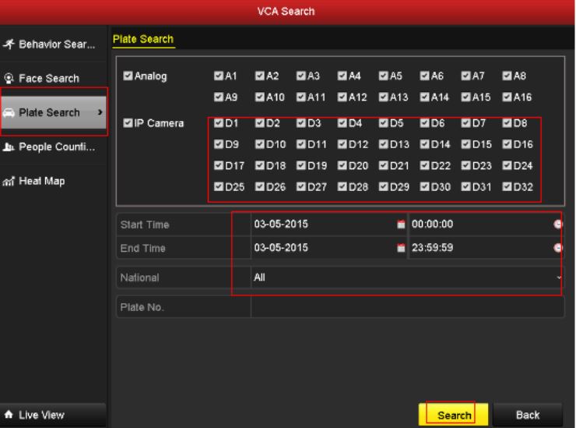
Task: Uncheck IP camera channel D29
Action: 383,187
